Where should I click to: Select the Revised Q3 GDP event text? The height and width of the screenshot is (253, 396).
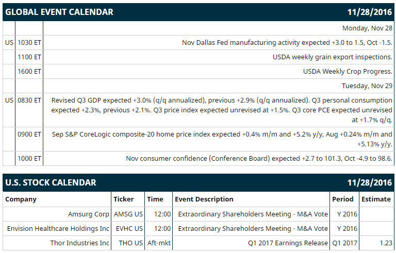pos(222,110)
